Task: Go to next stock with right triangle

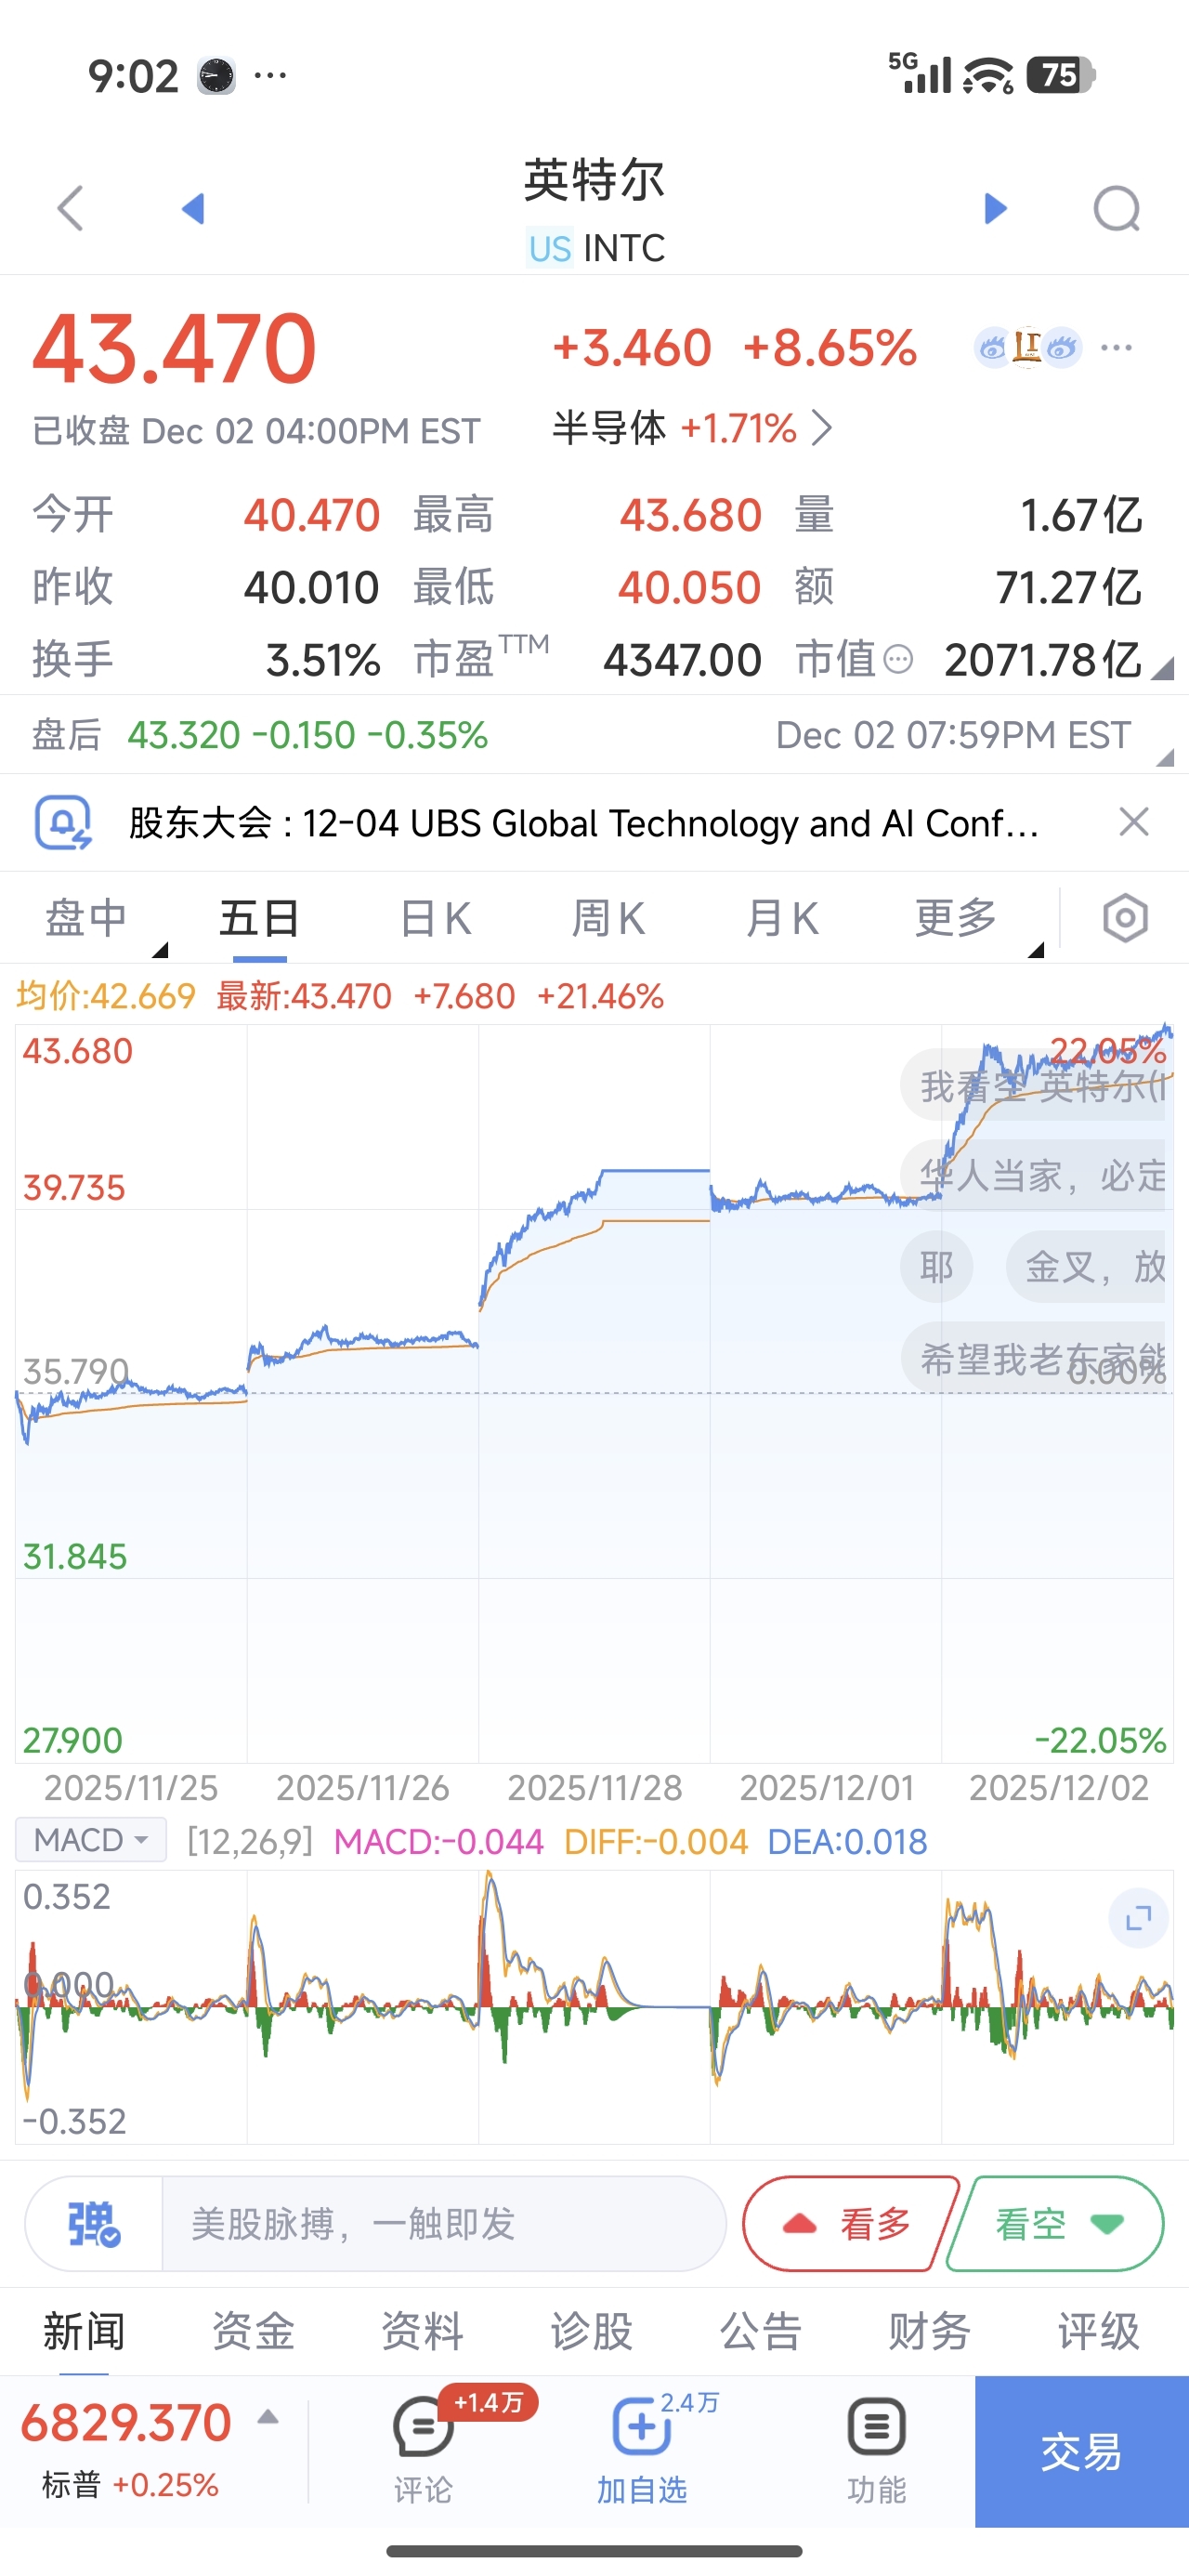Action: click(995, 208)
